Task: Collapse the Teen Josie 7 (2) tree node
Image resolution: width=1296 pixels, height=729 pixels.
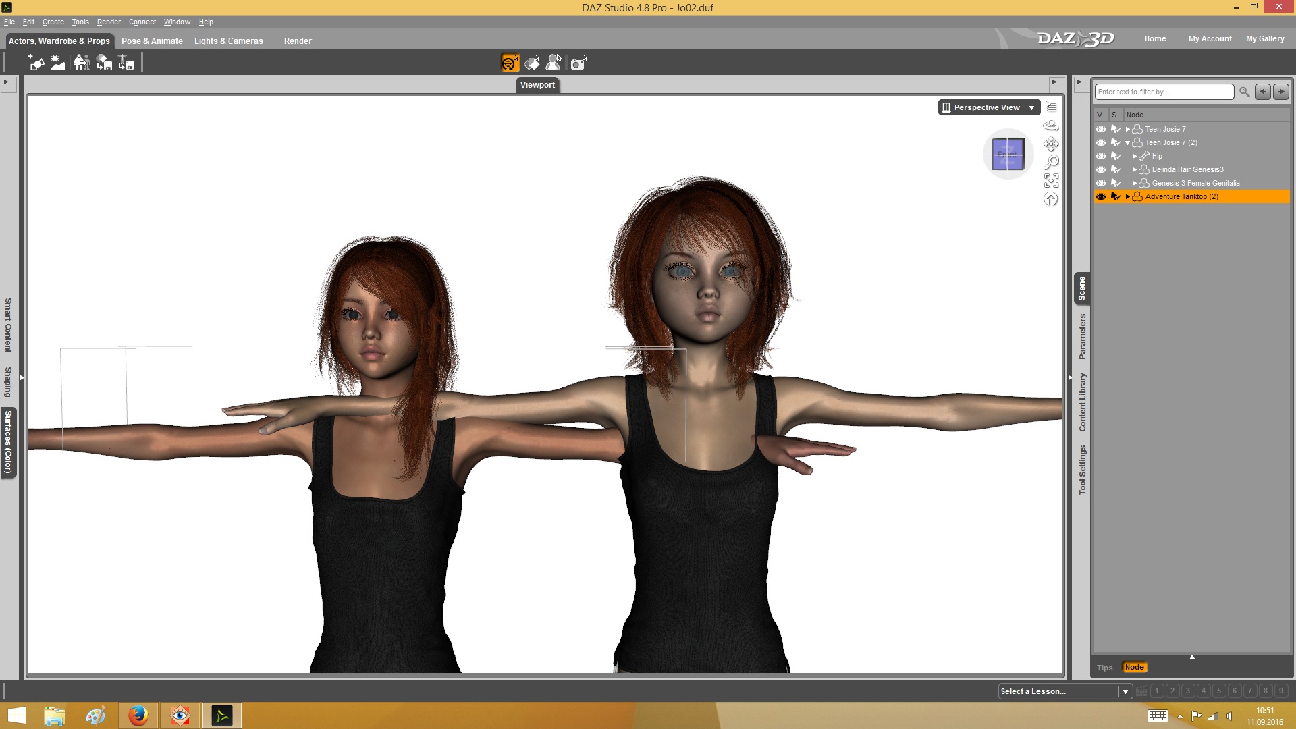Action: (1127, 142)
